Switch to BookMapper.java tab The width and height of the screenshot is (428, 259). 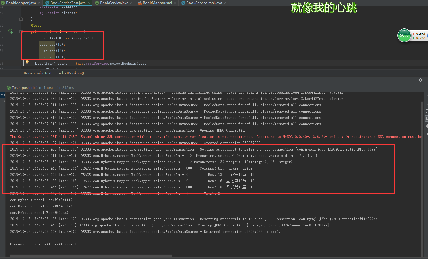pos(21,3)
